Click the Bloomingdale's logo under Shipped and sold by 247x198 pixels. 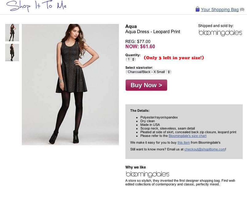220,33
